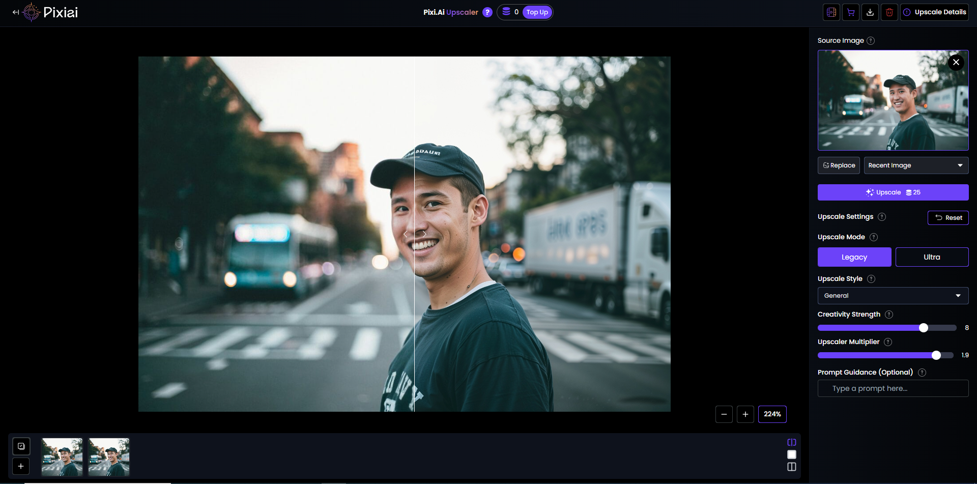Select the Ultra upscale mode
This screenshot has width=977, height=484.
(932, 257)
